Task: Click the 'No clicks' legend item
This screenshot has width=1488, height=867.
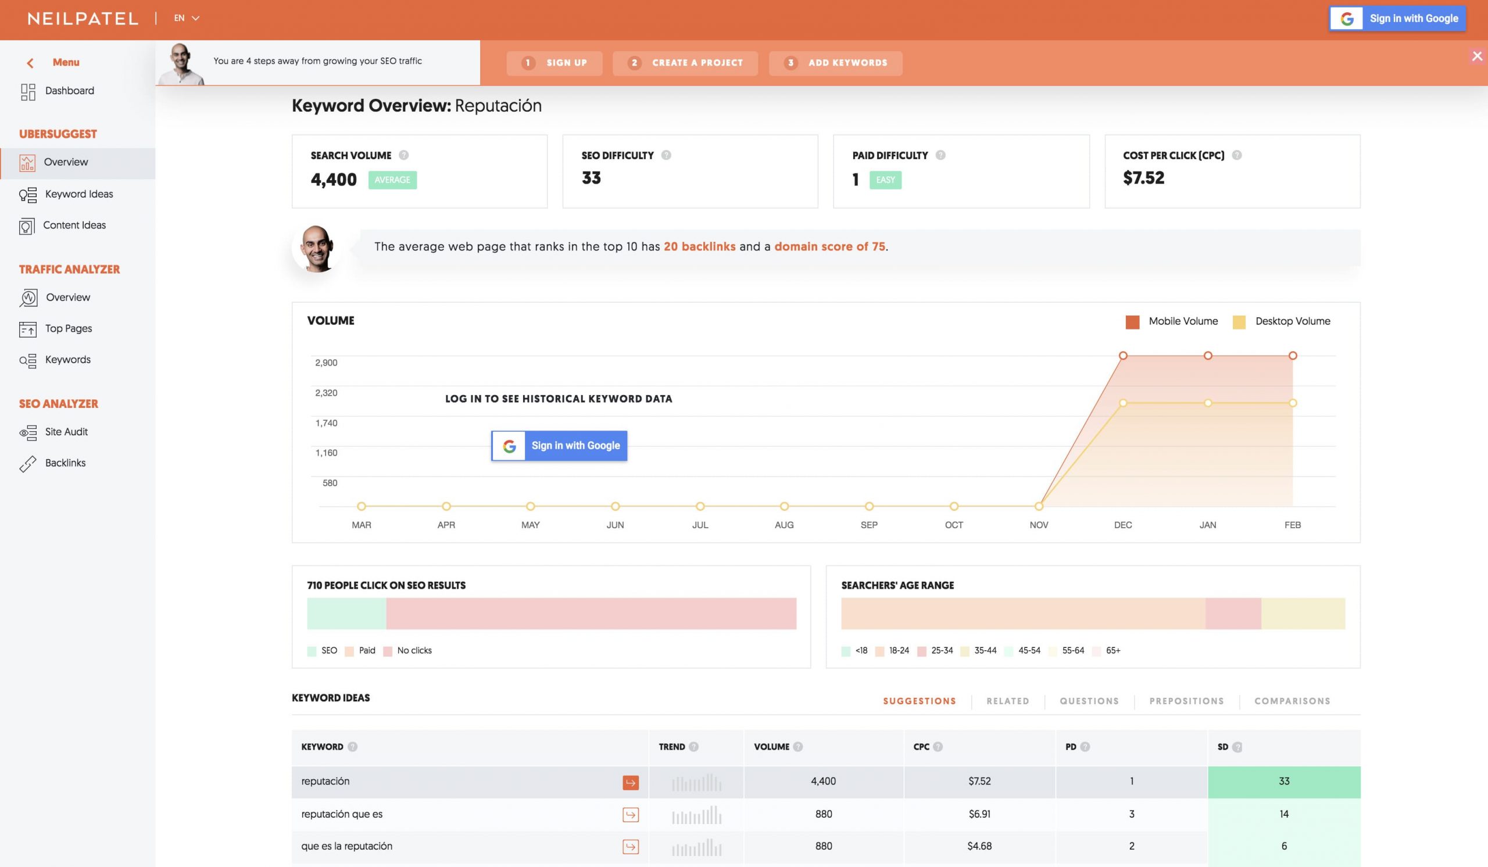Action: click(414, 650)
